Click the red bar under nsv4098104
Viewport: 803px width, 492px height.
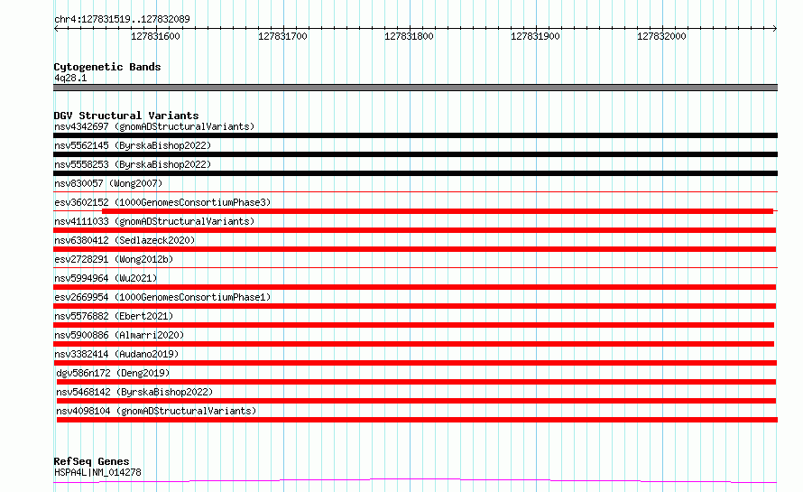(417, 420)
